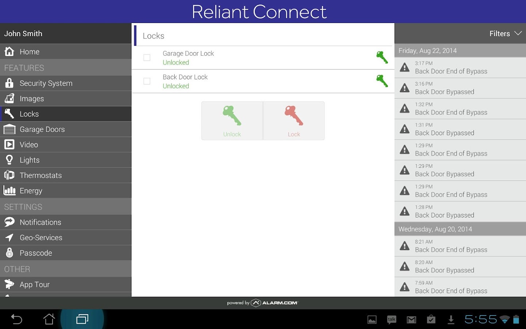
Task: Click green key icon for Back Door Lock
Action: [382, 81]
